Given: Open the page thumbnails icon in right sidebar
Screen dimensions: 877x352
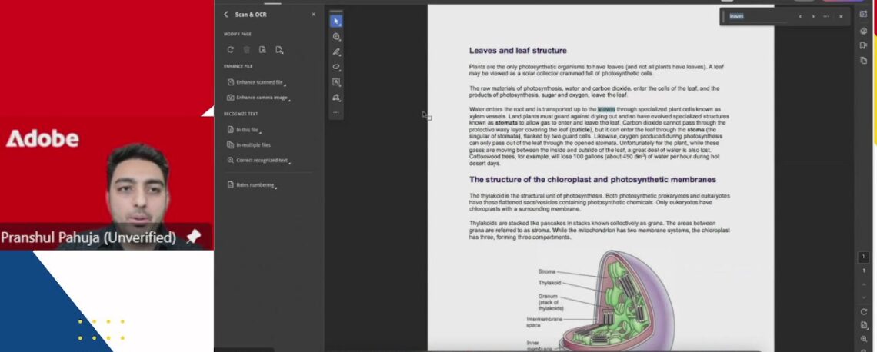Looking at the screenshot, I should pos(864,61).
